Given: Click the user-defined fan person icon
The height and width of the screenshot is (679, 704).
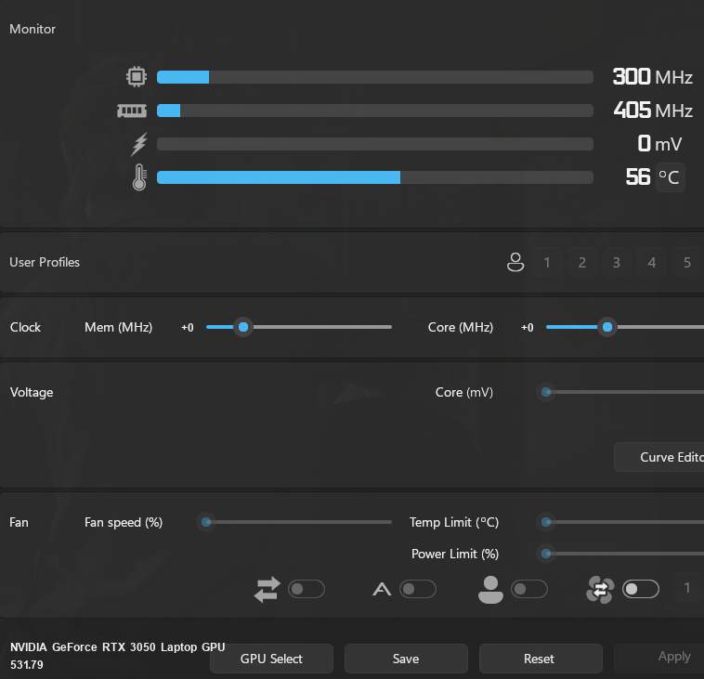Looking at the screenshot, I should pos(490,590).
